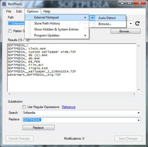Open the File menu
The image size is (148, 147).
coord(9,11)
